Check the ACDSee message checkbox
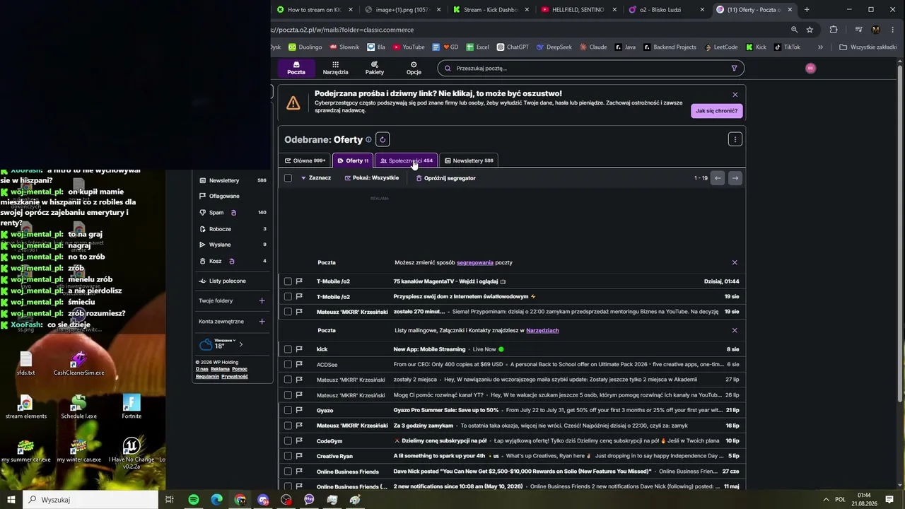This screenshot has width=905, height=509. pyautogui.click(x=288, y=365)
